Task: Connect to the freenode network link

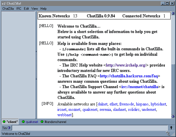Action: click(127, 104)
